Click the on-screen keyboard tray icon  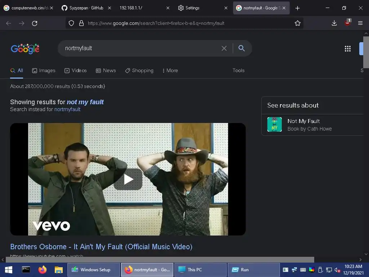pyautogui.click(x=303, y=270)
